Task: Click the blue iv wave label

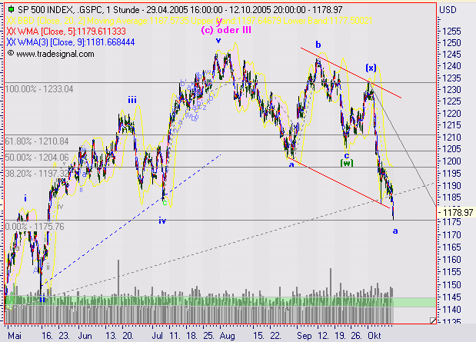Action: pyautogui.click(x=162, y=221)
